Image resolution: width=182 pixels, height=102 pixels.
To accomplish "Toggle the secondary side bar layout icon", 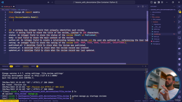I will 158,2.
